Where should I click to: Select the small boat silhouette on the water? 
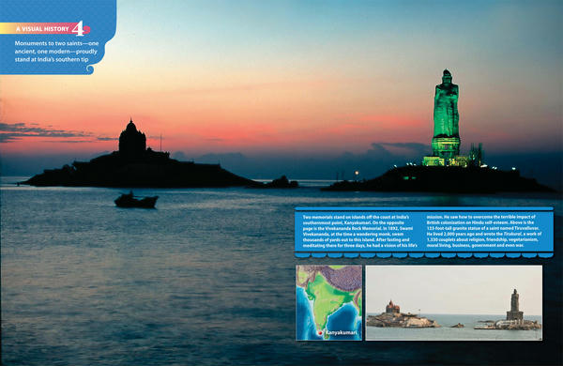point(136,201)
